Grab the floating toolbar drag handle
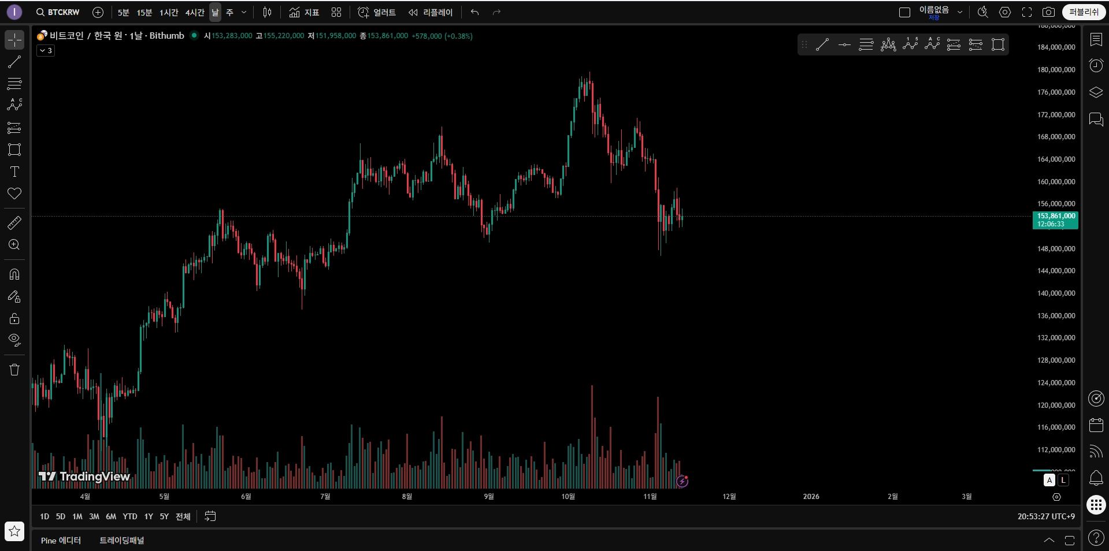This screenshot has width=1109, height=551. tap(804, 44)
